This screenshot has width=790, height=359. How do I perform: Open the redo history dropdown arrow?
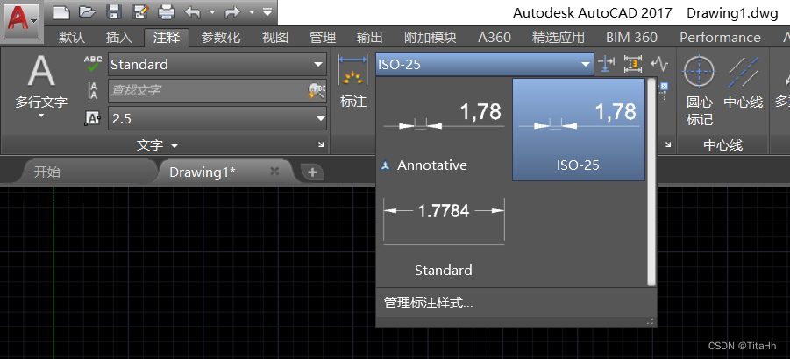(x=252, y=11)
